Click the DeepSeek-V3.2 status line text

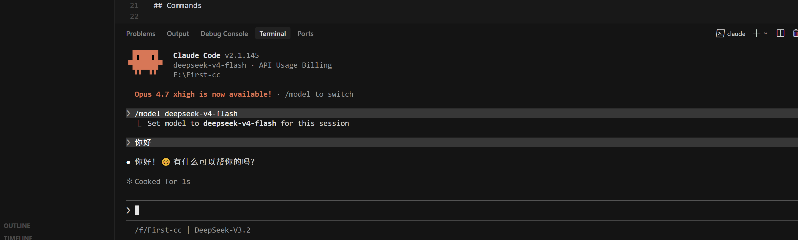[x=222, y=230]
